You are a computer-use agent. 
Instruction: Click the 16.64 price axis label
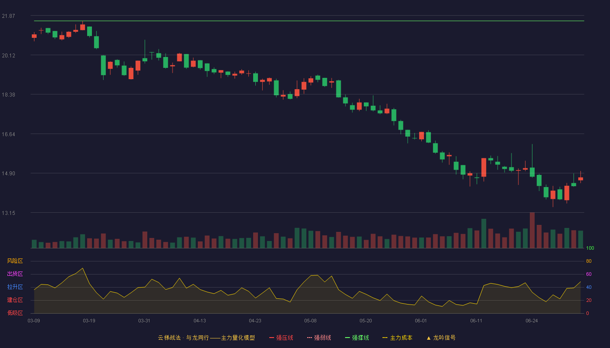(x=8, y=134)
